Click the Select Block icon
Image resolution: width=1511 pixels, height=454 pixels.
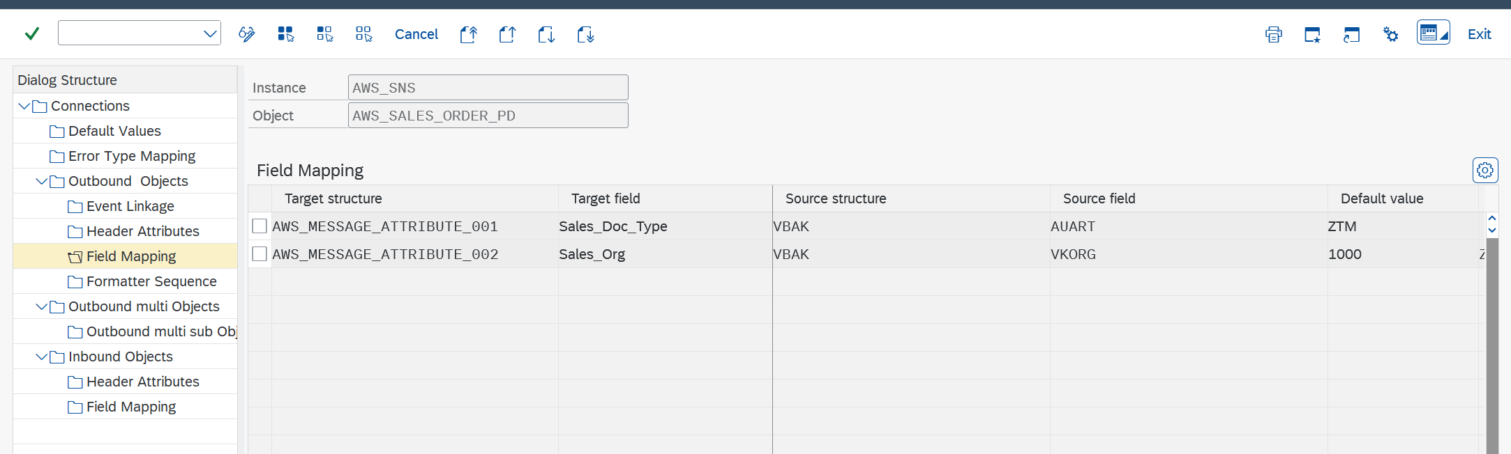click(325, 34)
